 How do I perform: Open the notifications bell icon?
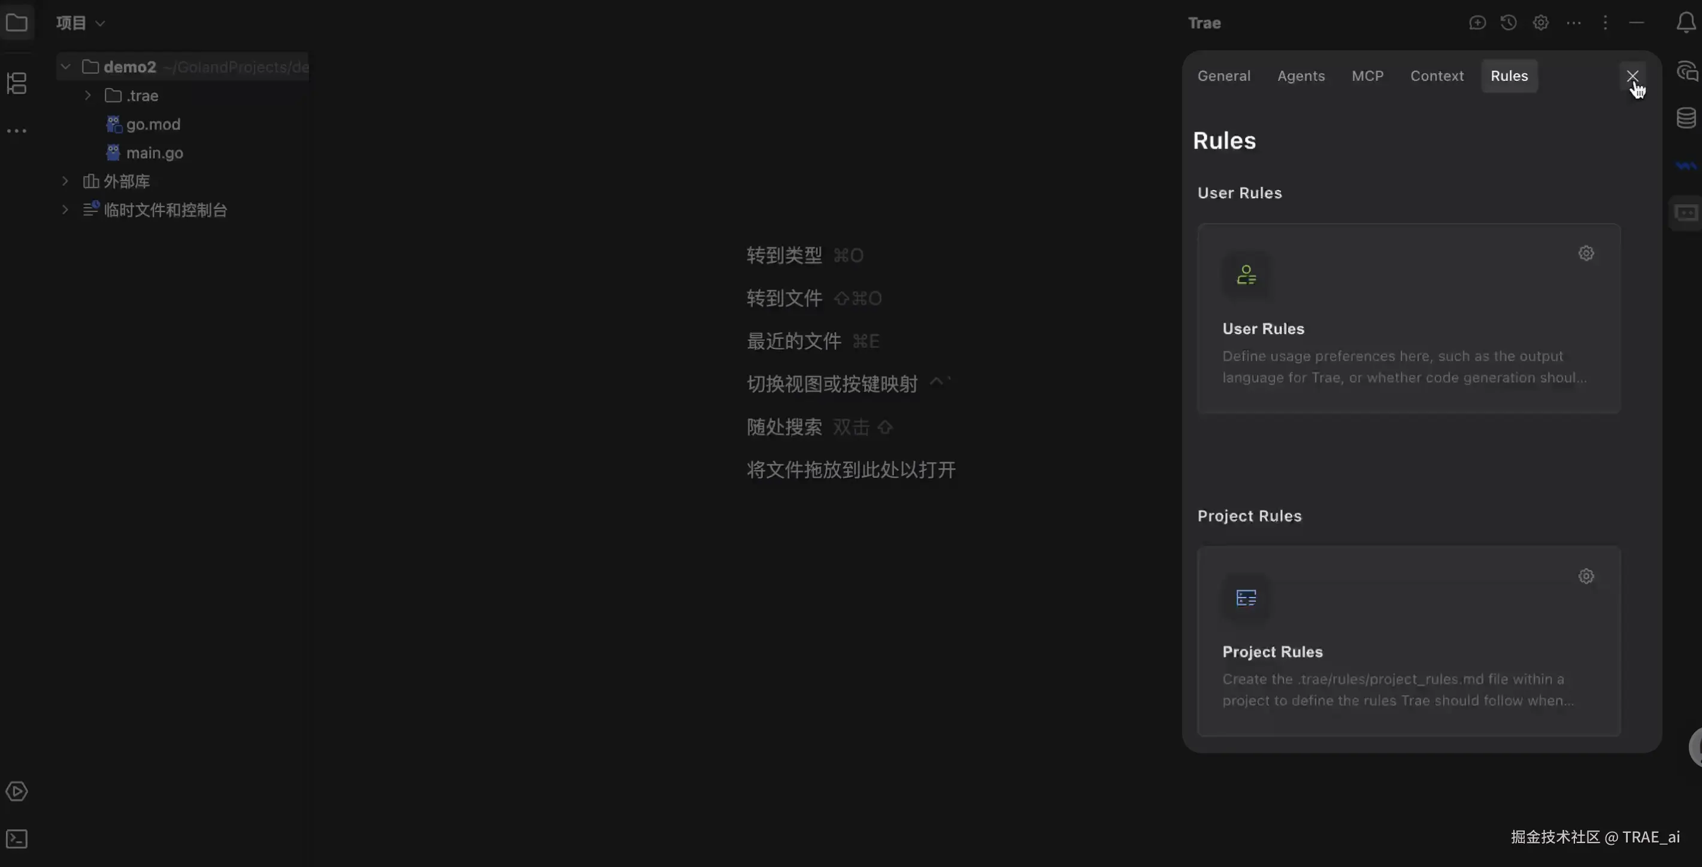pos(1685,23)
